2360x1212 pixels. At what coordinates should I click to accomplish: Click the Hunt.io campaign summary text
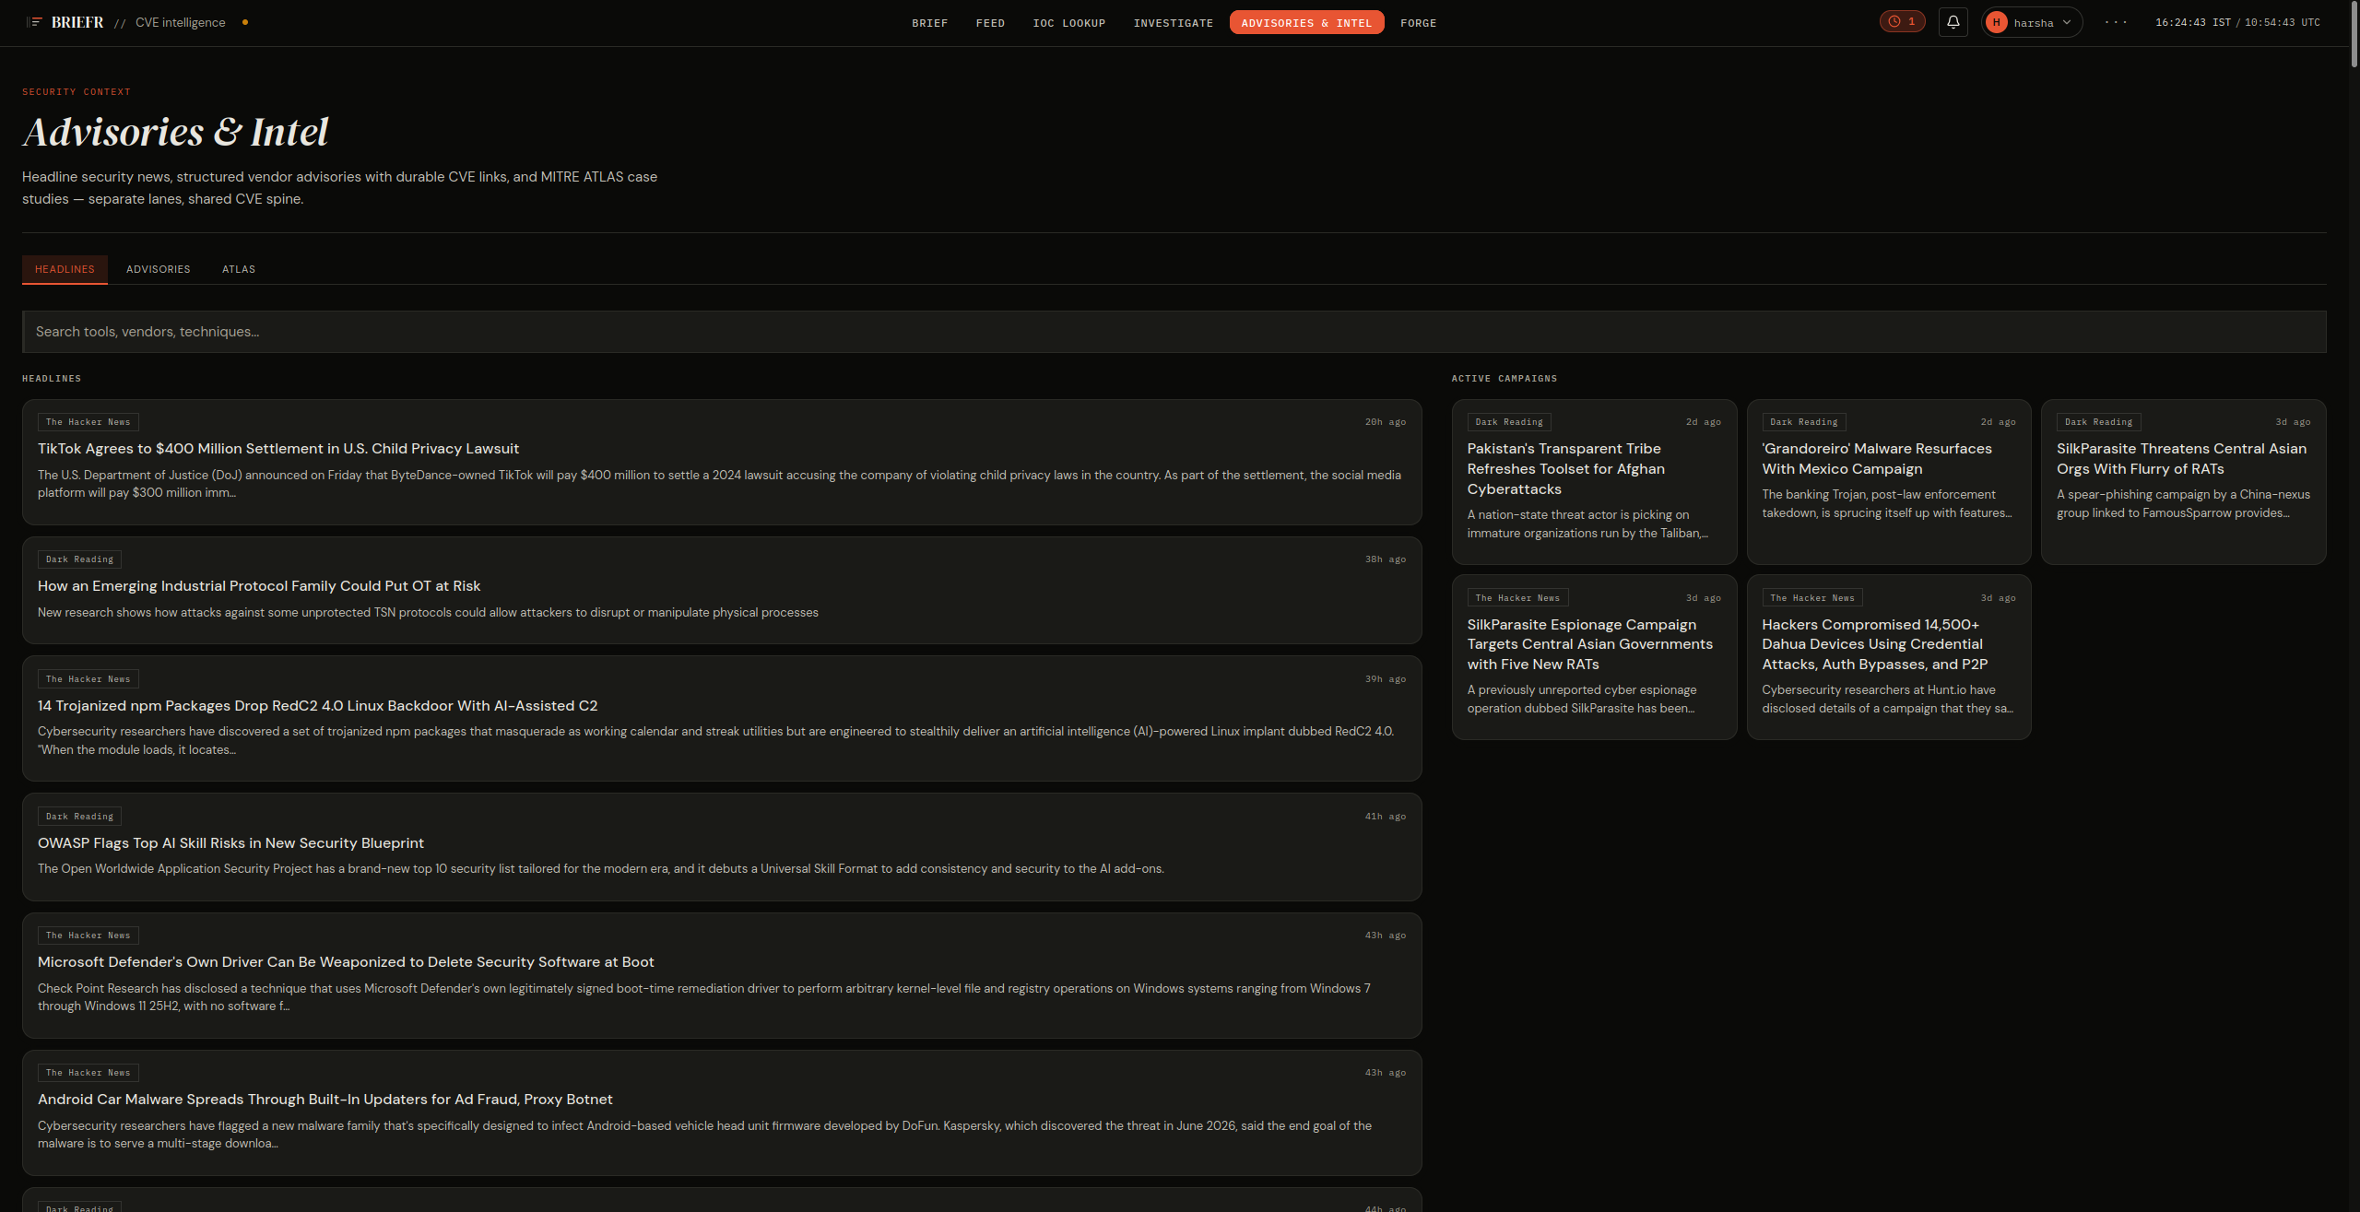[x=1888, y=700]
